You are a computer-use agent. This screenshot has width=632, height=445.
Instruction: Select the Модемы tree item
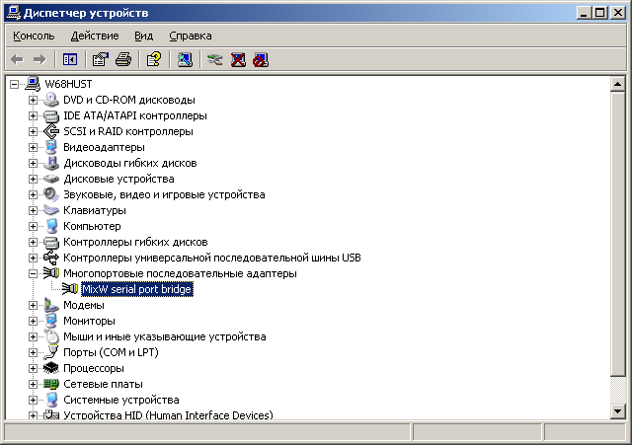[x=83, y=305]
